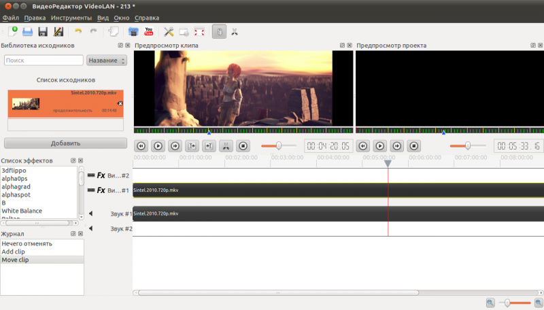
Task: Open Fx effects for video track #2
Action: click(x=101, y=175)
